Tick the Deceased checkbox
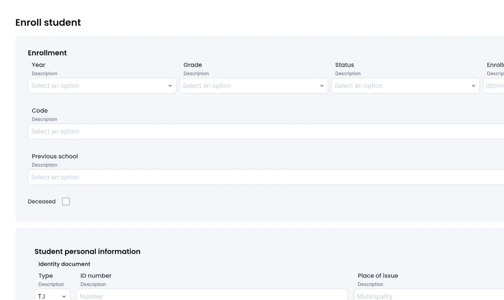 [x=66, y=201]
